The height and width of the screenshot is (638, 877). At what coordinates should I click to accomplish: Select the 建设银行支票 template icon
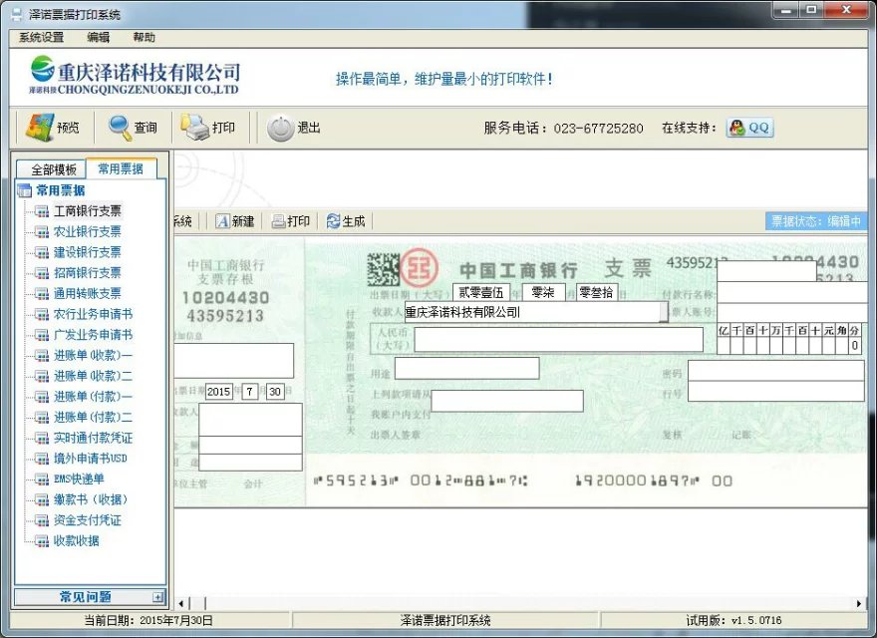pos(42,253)
